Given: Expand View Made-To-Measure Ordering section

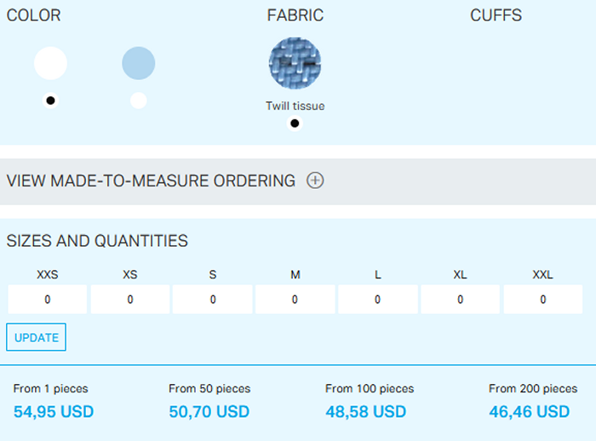Looking at the screenshot, I should (151, 180).
